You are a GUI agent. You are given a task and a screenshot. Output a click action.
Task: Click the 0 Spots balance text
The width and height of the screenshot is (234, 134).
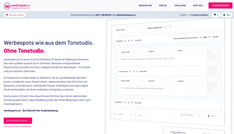tap(183, 15)
